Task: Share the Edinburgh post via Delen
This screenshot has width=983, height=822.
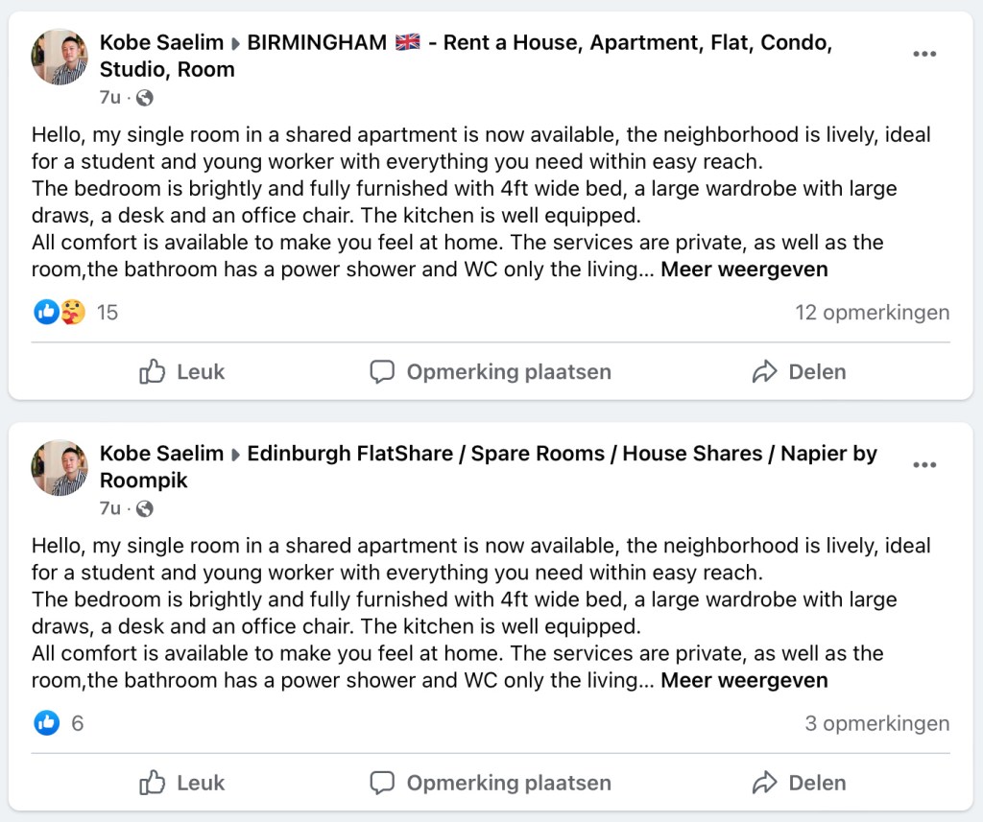Action: (x=799, y=783)
